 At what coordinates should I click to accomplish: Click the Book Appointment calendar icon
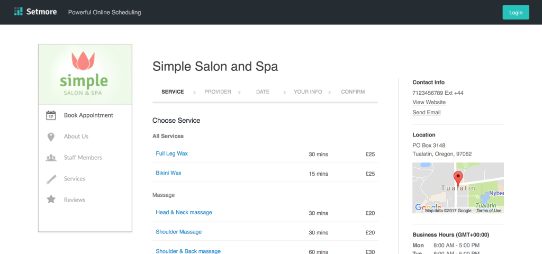coord(51,115)
